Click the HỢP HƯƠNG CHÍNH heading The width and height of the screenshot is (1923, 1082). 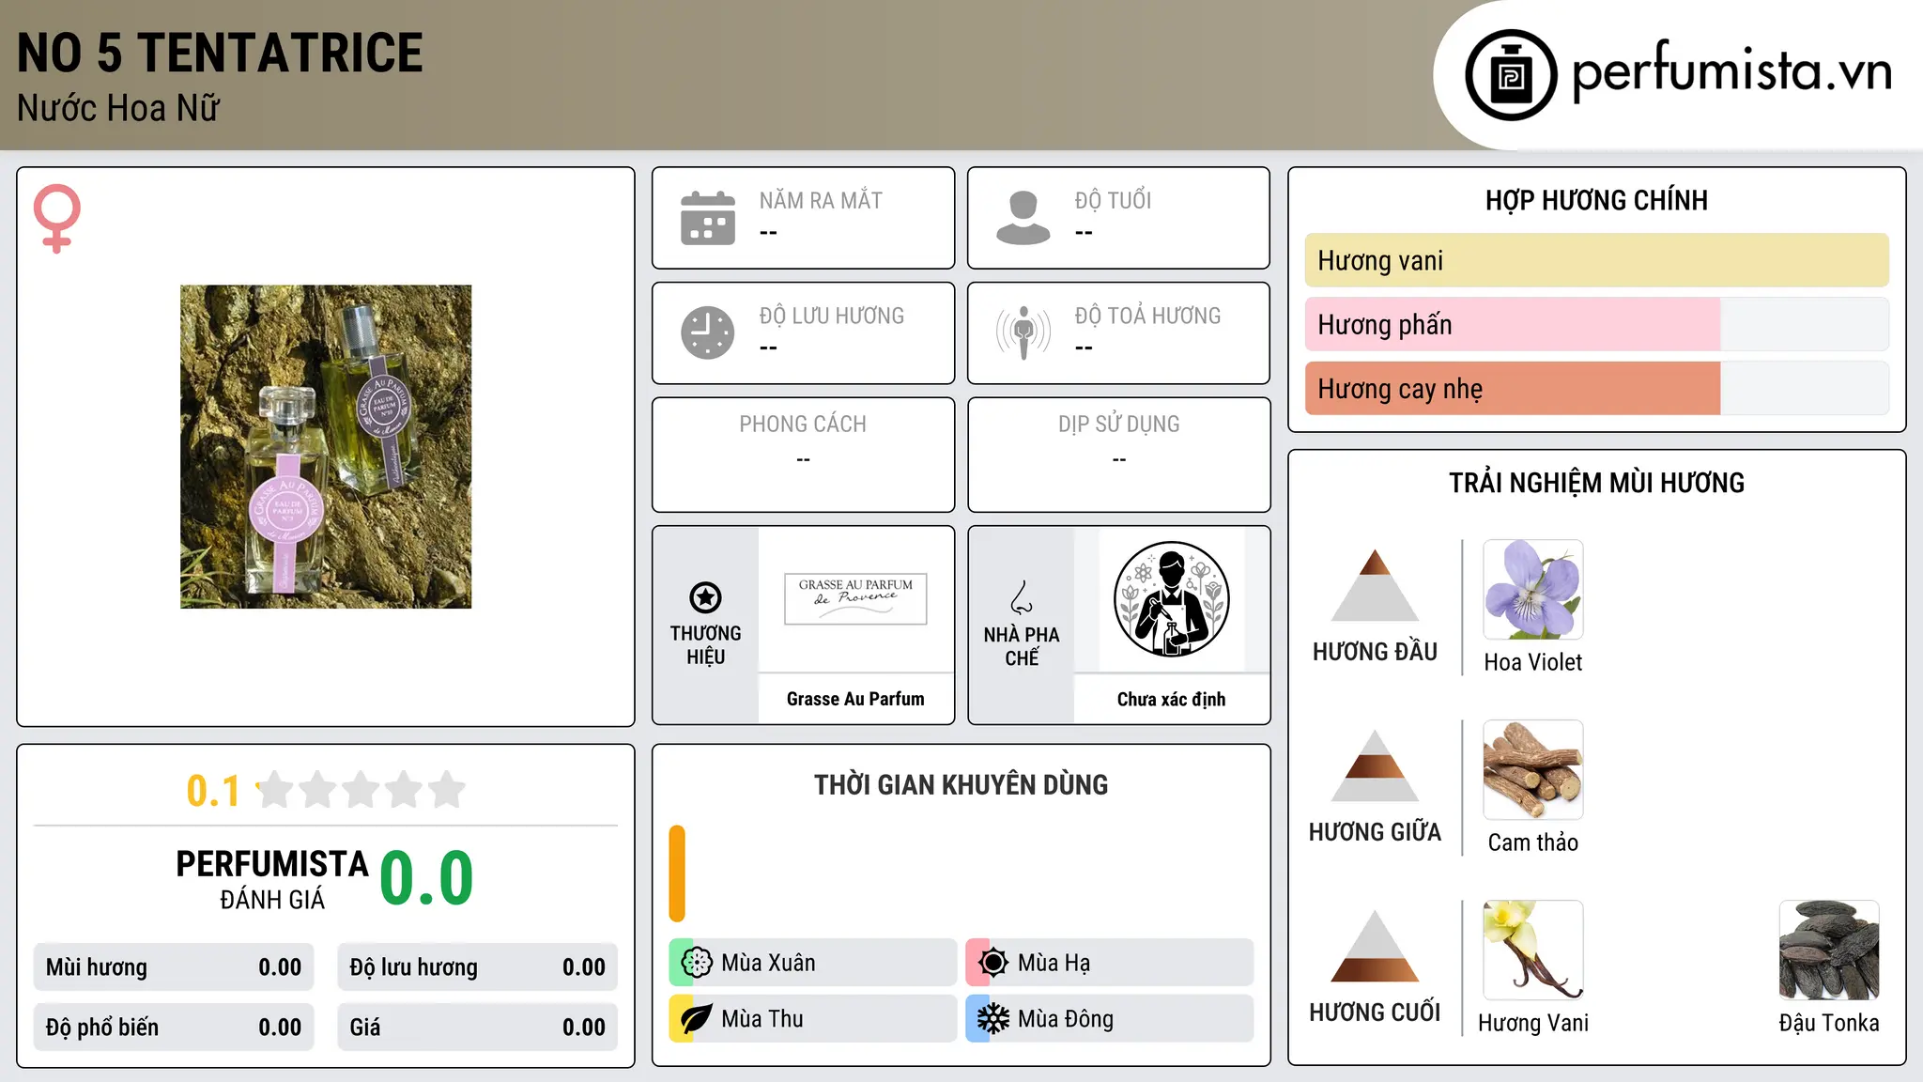[1596, 200]
